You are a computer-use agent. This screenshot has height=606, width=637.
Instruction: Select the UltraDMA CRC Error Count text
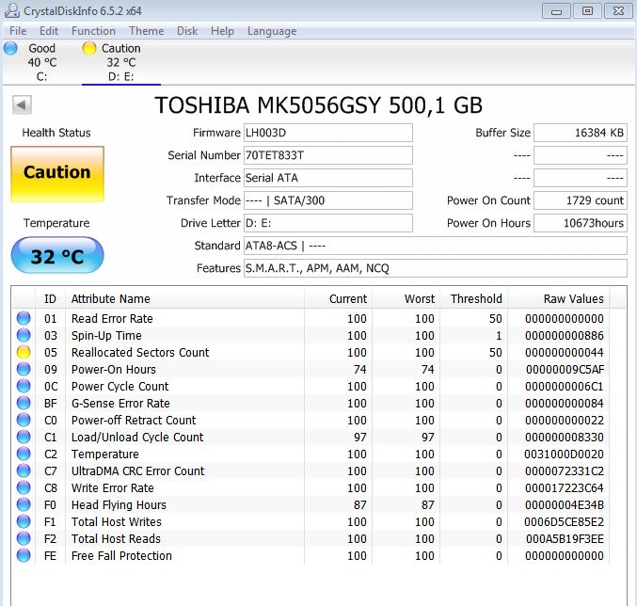pyautogui.click(x=137, y=471)
